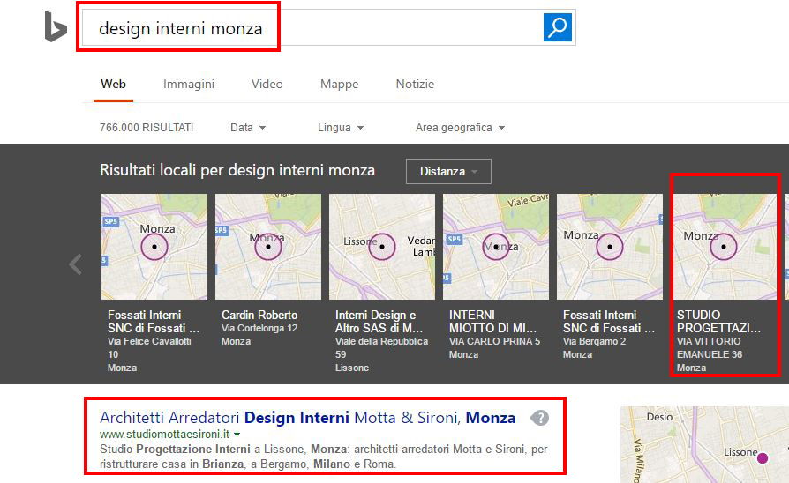
Task: Click the Via Cortelonga 12 address text
Action: click(259, 328)
